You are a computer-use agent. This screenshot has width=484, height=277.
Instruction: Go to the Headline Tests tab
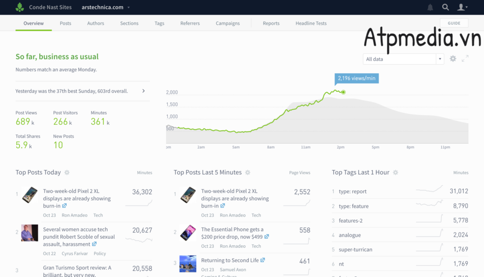coord(311,23)
